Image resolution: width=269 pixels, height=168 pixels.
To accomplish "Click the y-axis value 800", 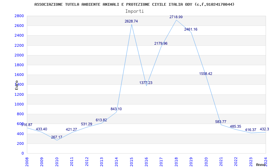I will [x=21, y=114].
